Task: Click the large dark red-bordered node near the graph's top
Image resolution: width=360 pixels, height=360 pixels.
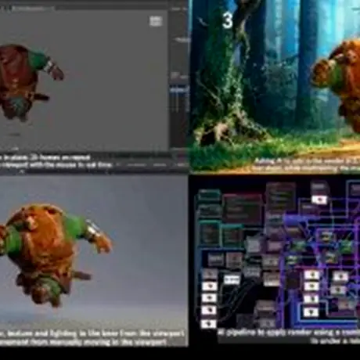Action: [243, 209]
